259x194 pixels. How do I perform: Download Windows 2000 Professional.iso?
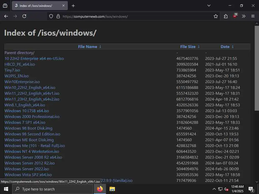pyautogui.click(x=32, y=117)
